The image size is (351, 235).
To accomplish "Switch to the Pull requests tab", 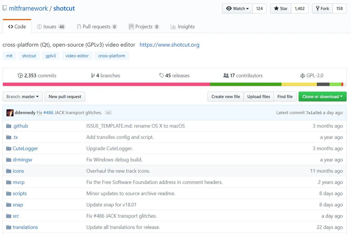I will (97, 27).
